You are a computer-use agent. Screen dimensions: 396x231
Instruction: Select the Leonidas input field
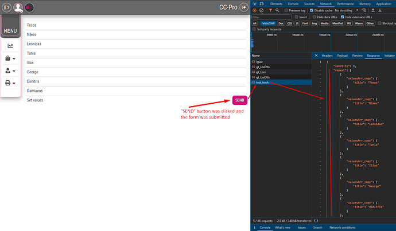[x=135, y=44]
